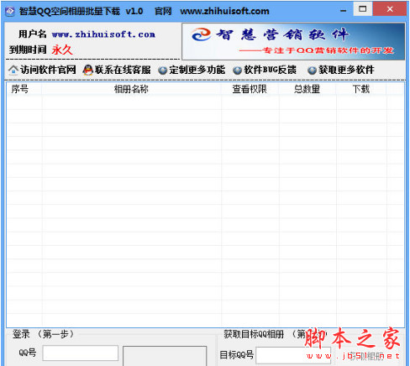Click the globe icon beside 获取更多软件
The width and height of the screenshot is (410, 366).
click(312, 70)
